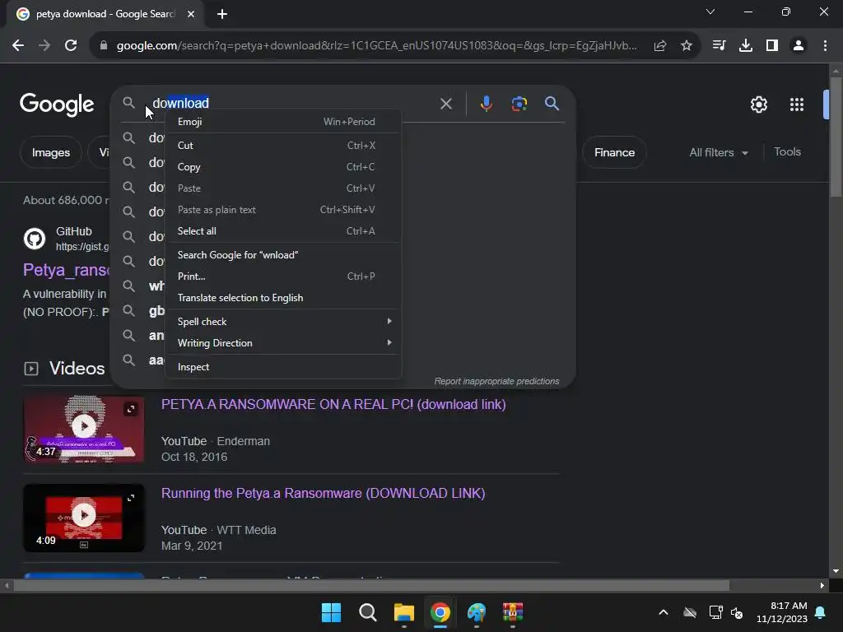Open WinRAR from the taskbar
Viewport: 843px width, 632px height.
click(513, 612)
